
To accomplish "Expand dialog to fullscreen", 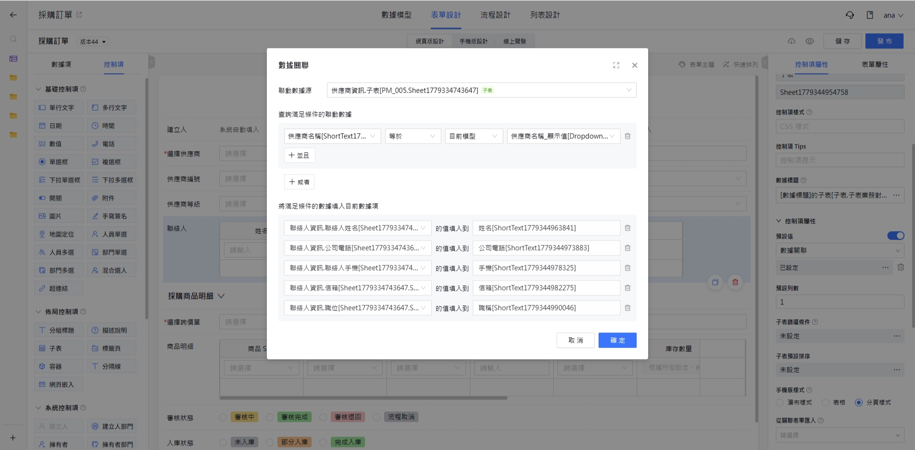I will tap(616, 65).
